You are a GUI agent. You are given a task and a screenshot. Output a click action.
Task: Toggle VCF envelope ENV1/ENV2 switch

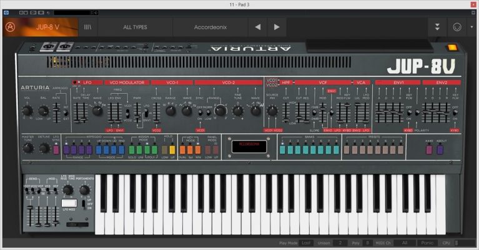[x=332, y=112]
